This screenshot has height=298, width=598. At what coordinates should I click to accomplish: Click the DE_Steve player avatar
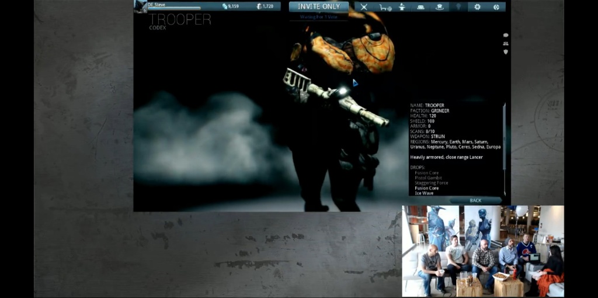pos(140,6)
